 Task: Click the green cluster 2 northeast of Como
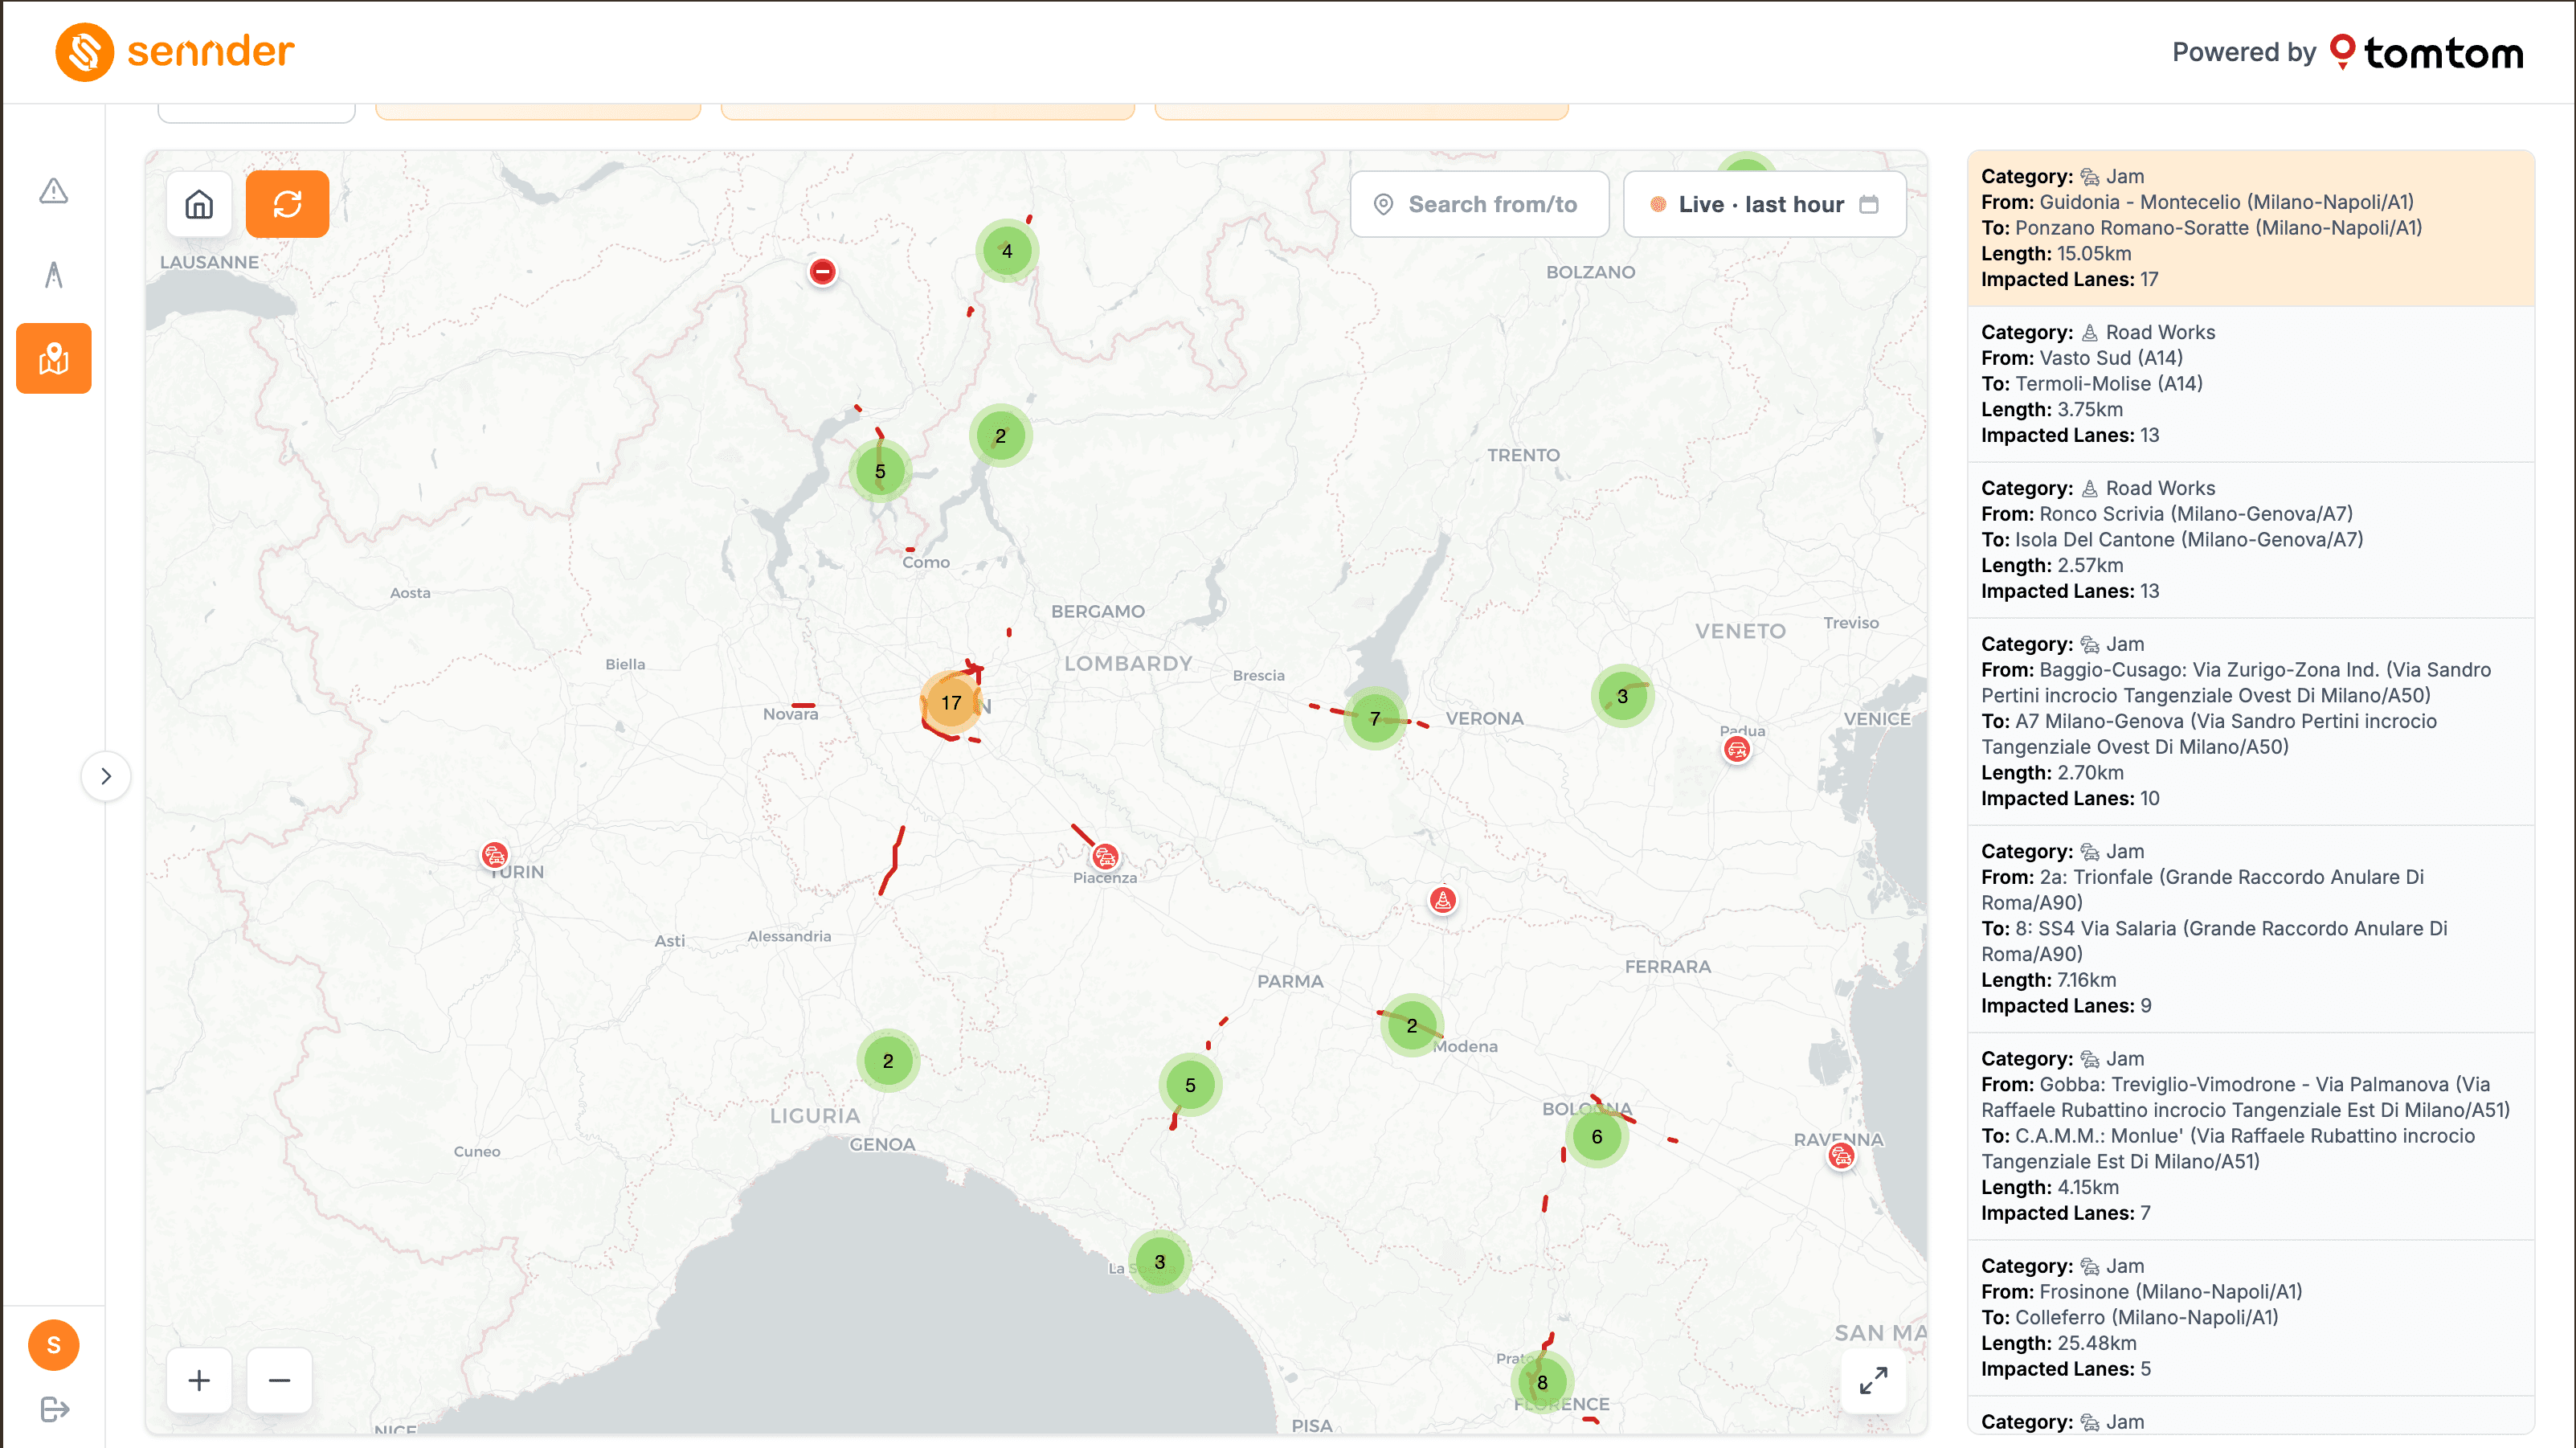1000,436
